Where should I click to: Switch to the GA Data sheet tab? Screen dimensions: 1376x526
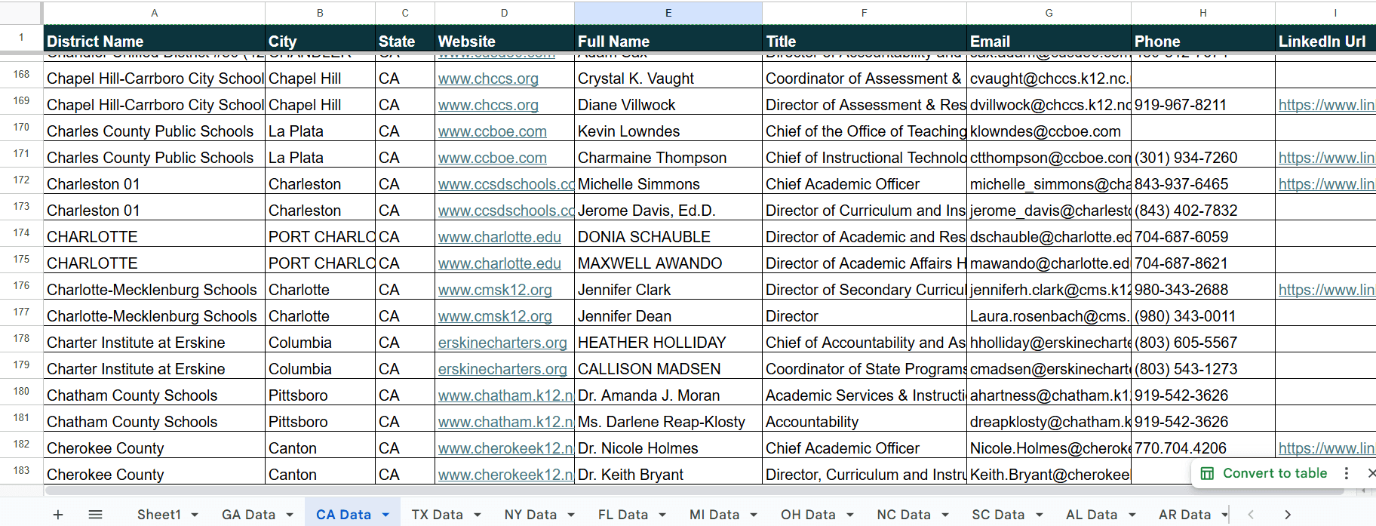pos(248,515)
